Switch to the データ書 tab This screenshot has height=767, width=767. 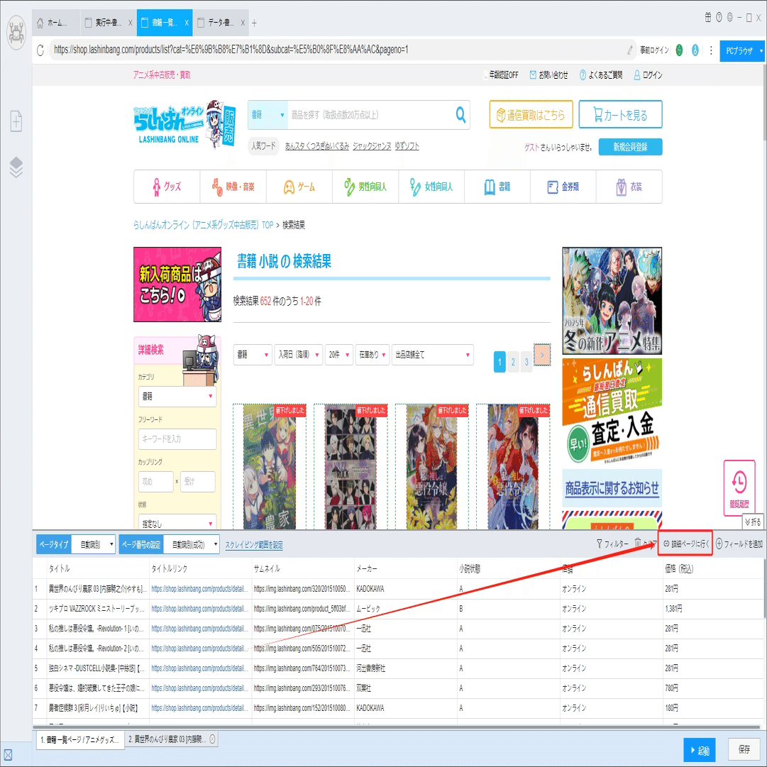pos(221,23)
